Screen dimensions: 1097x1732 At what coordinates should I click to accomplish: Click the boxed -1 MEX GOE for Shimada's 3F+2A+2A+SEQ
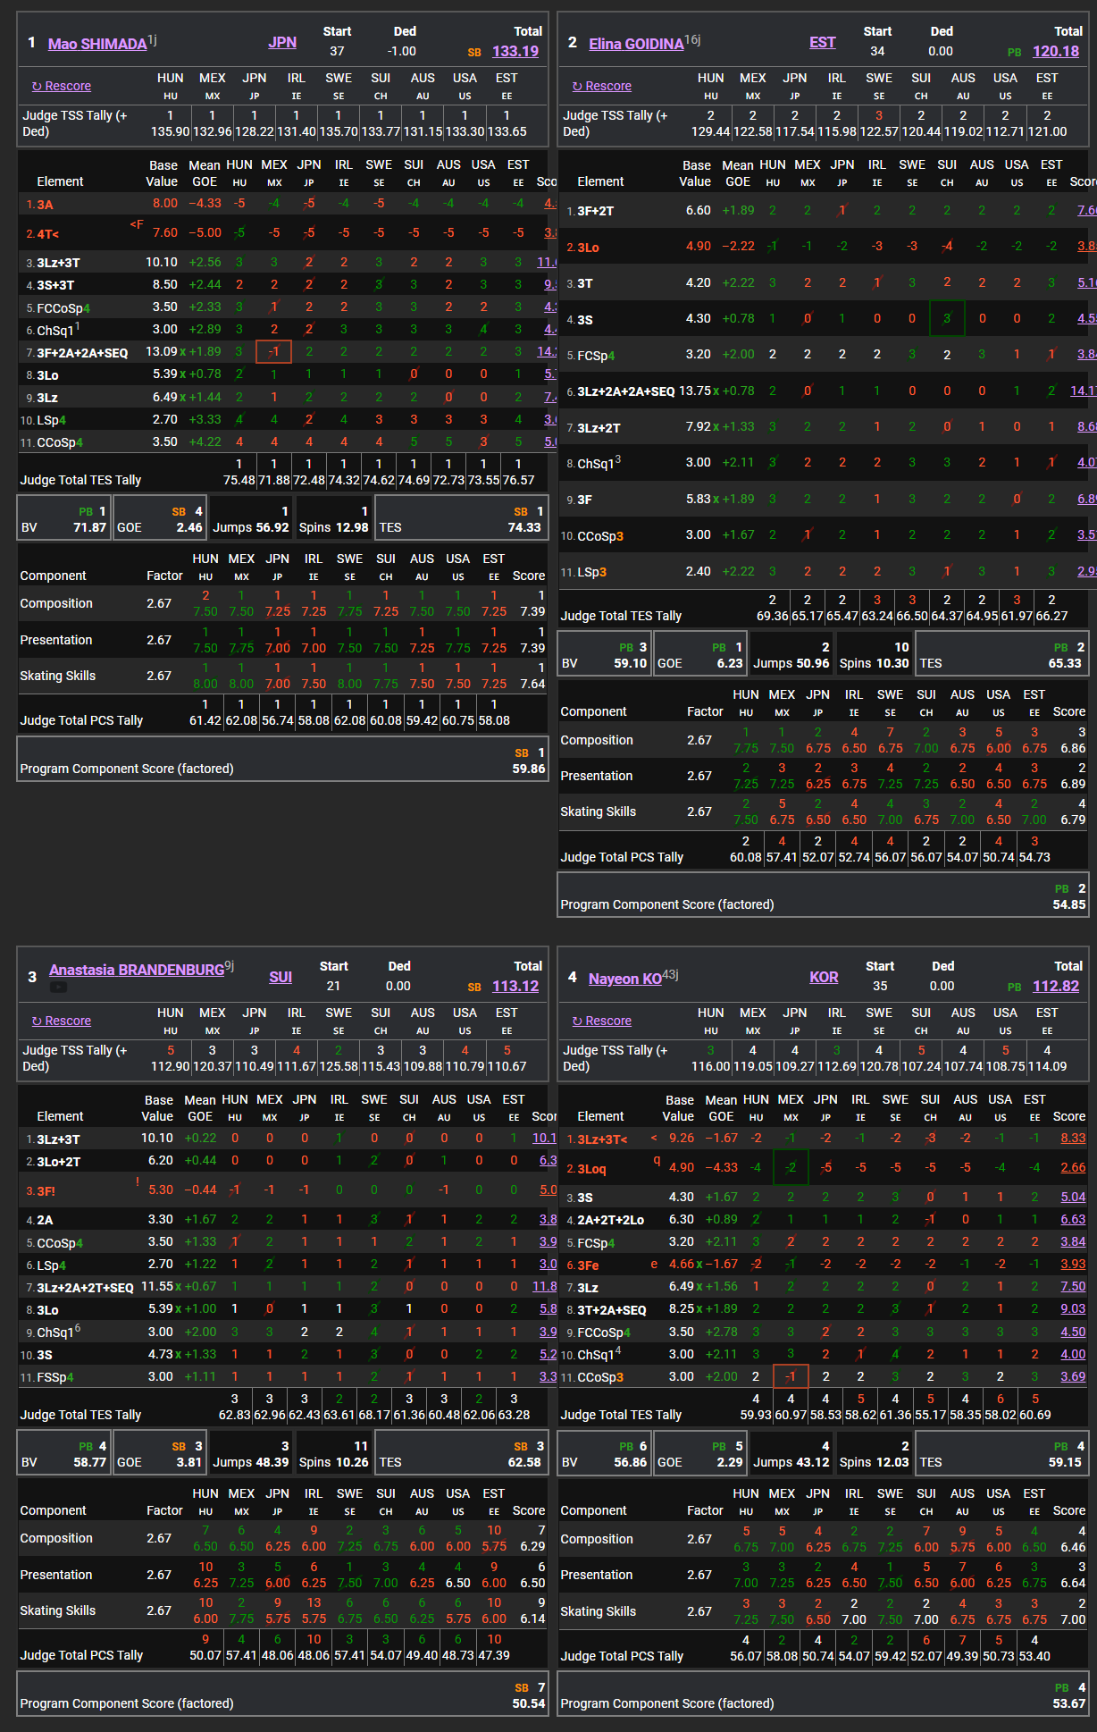click(273, 351)
